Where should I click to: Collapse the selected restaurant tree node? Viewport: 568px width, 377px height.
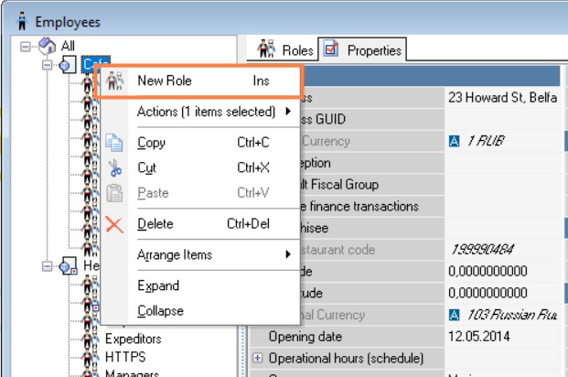click(47, 65)
